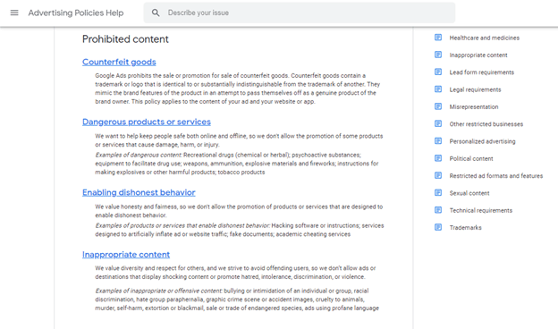Click article icon beside Political content
The image size is (558, 329).
[x=438, y=158]
